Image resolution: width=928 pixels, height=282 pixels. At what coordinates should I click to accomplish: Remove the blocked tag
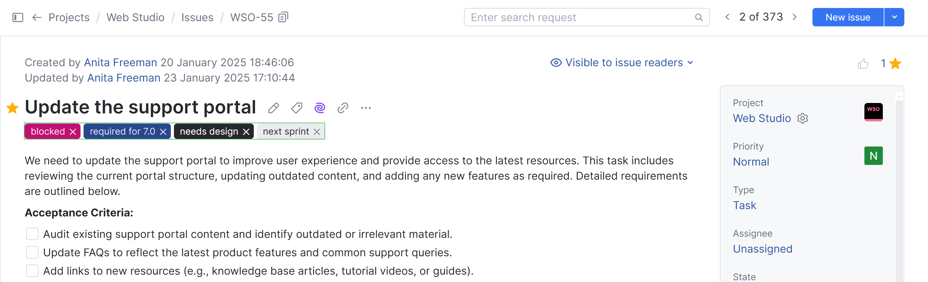[x=73, y=131]
